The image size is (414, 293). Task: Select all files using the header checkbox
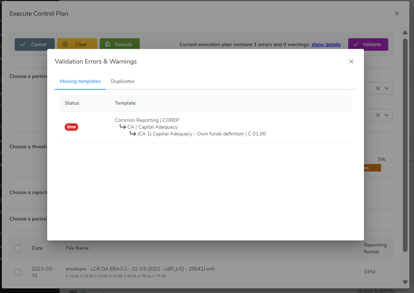[18, 248]
